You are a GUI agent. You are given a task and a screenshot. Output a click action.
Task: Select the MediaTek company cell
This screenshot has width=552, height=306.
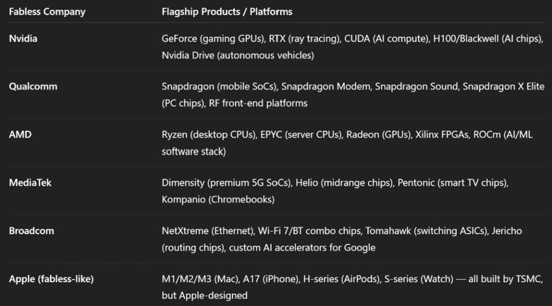30,182
